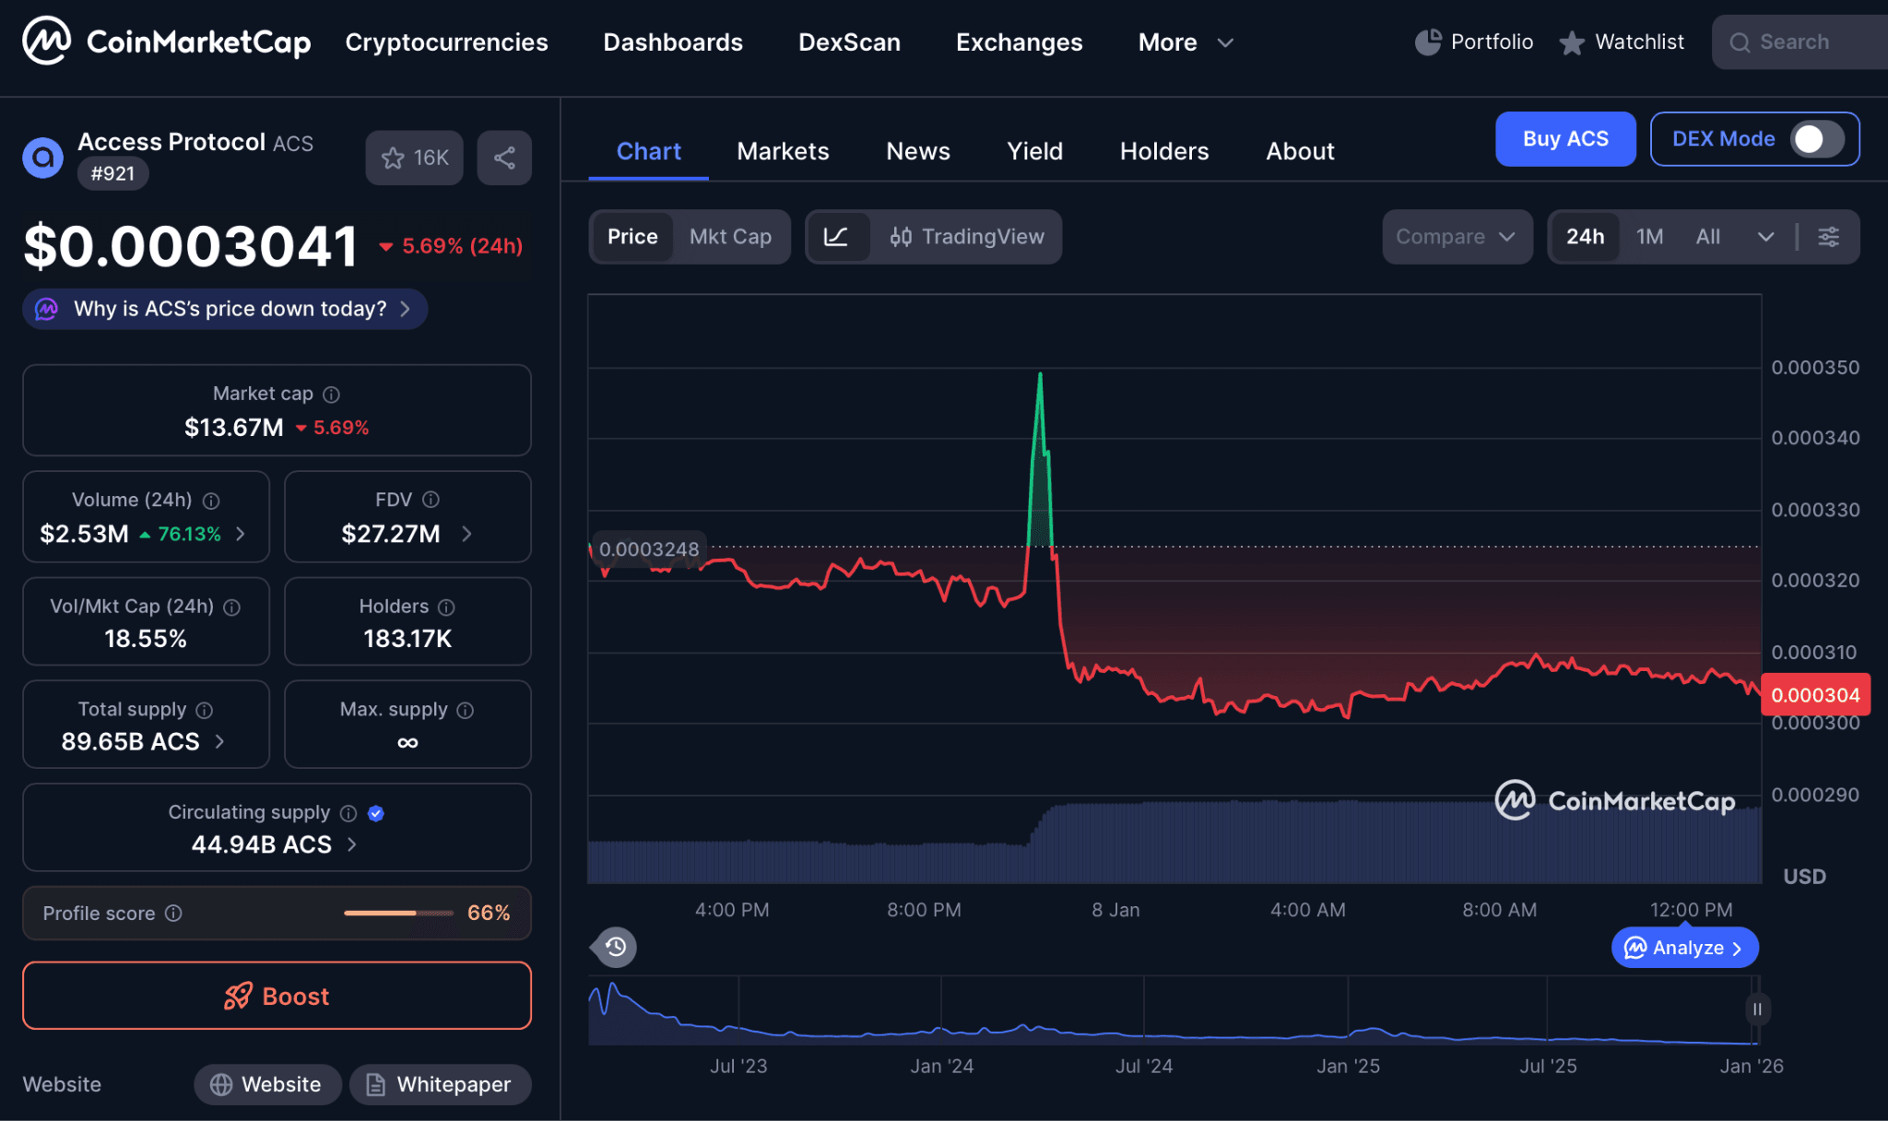Click the Buy ACS button
Screen dimensions: 1888x1121
click(1564, 139)
